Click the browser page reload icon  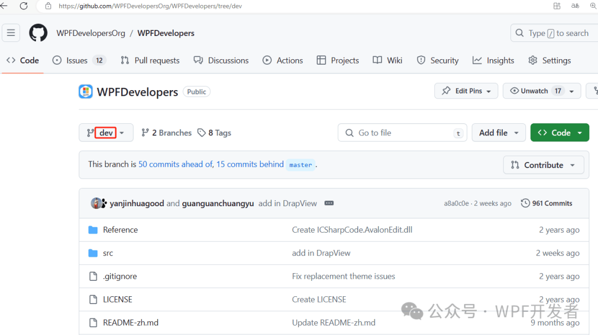point(23,6)
